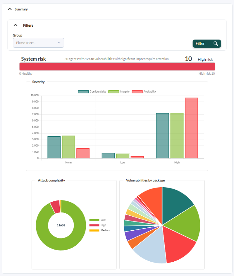Click the Low Confidentiality bar
The width and height of the screenshot is (234, 276).
pos(108,156)
